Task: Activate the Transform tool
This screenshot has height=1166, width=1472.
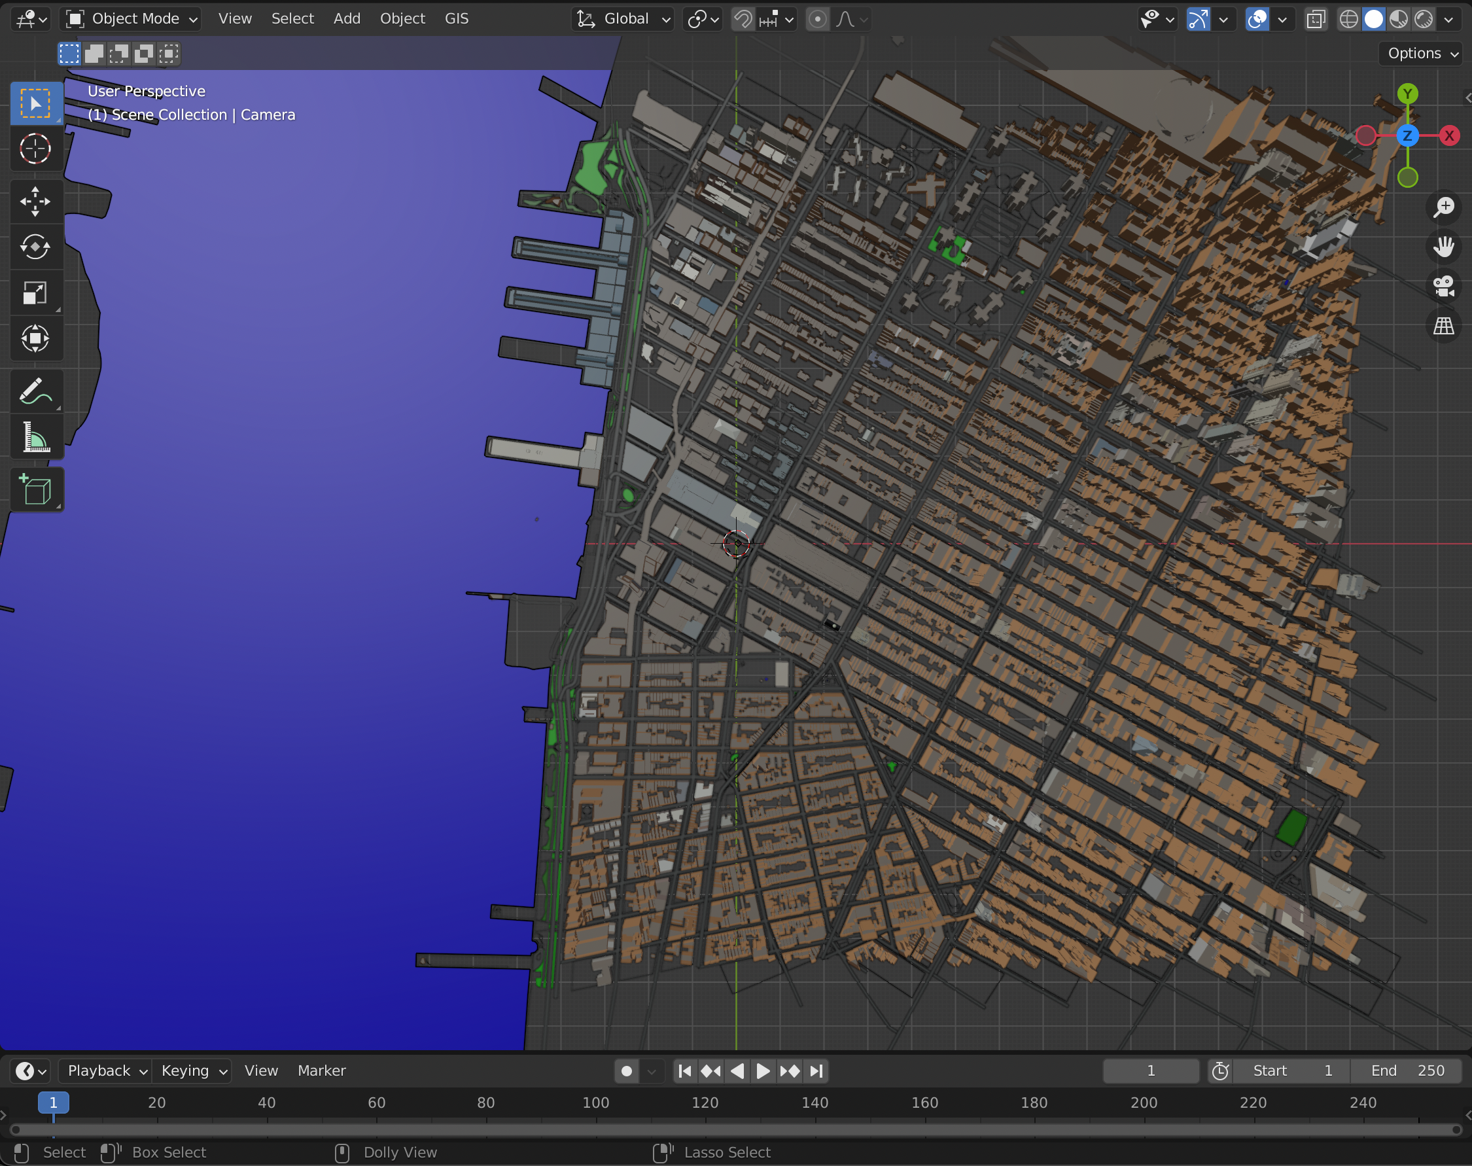Action: [x=35, y=338]
